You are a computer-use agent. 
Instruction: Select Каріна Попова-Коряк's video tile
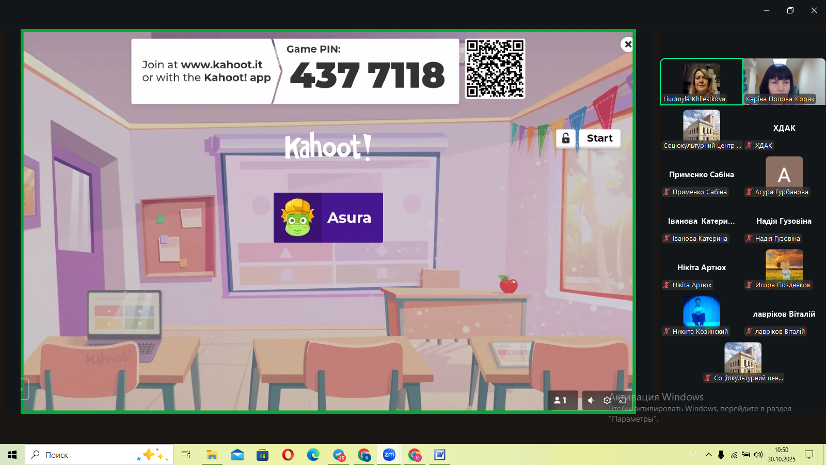pos(784,82)
